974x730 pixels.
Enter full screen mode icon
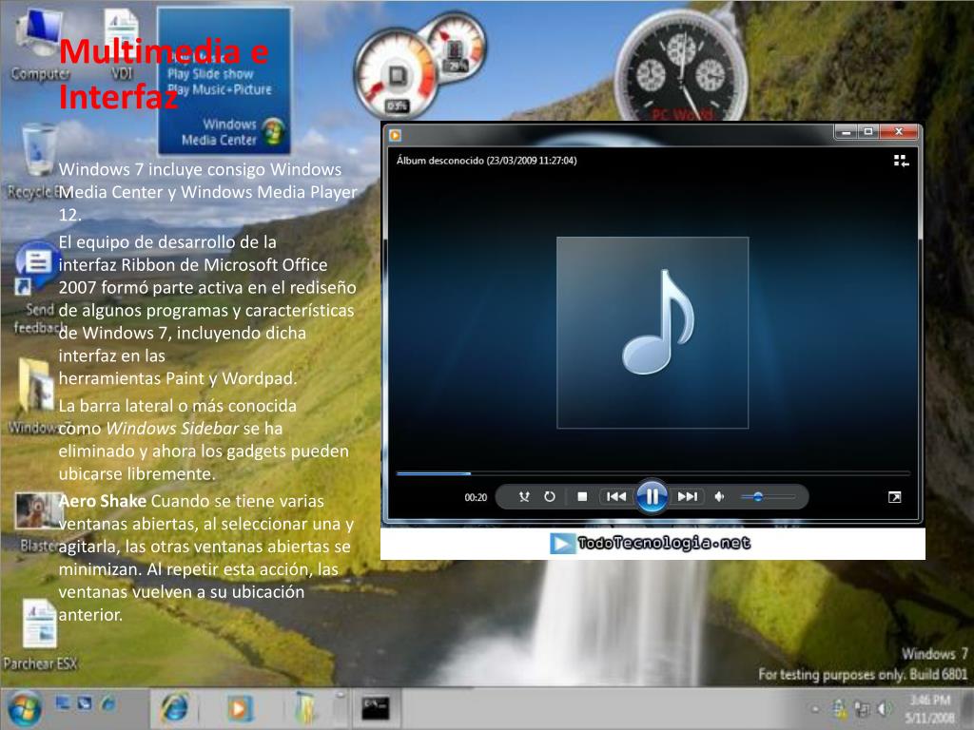click(894, 497)
